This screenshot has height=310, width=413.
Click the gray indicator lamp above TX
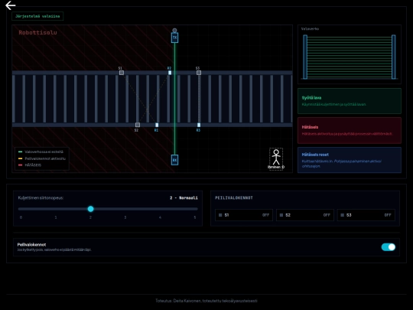174,31
